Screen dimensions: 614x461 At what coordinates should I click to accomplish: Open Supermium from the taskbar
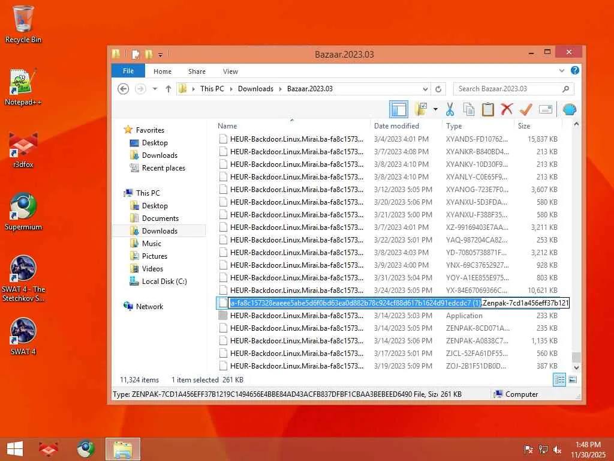click(86, 449)
